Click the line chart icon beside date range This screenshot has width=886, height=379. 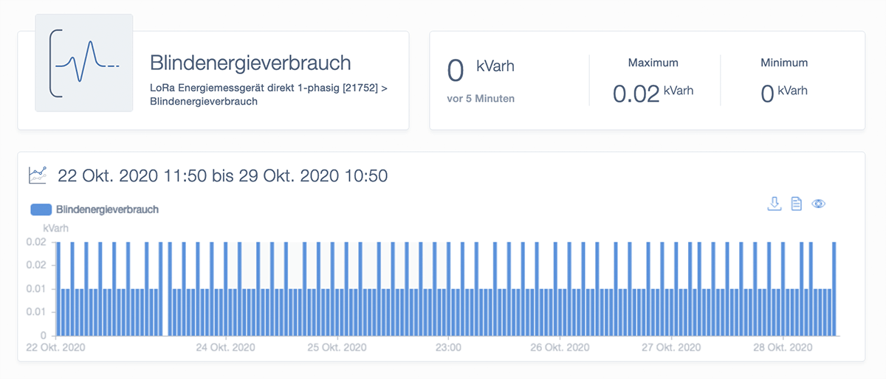coord(37,175)
